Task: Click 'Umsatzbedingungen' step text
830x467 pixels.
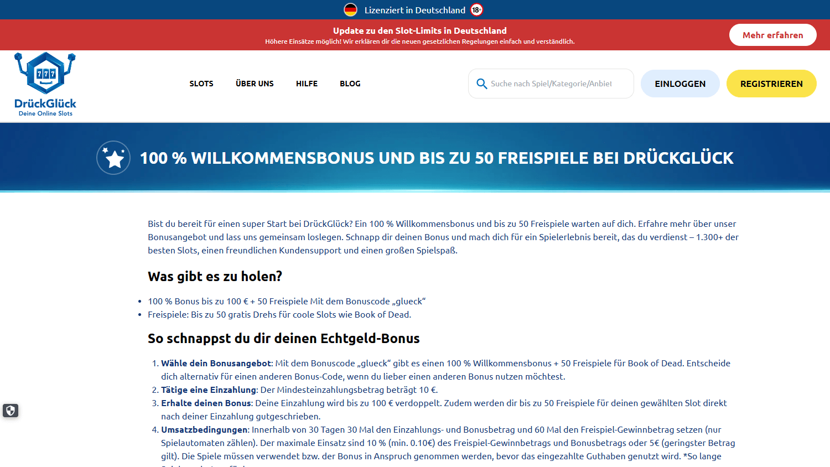Action: pyautogui.click(x=204, y=429)
